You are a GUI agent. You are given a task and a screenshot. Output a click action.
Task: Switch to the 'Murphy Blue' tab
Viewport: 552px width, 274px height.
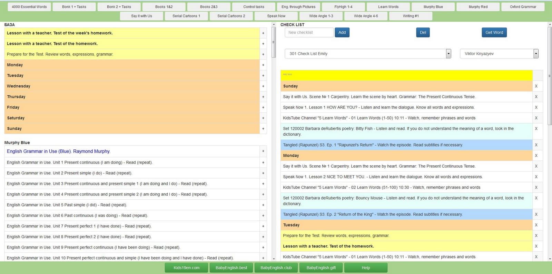(x=433, y=7)
